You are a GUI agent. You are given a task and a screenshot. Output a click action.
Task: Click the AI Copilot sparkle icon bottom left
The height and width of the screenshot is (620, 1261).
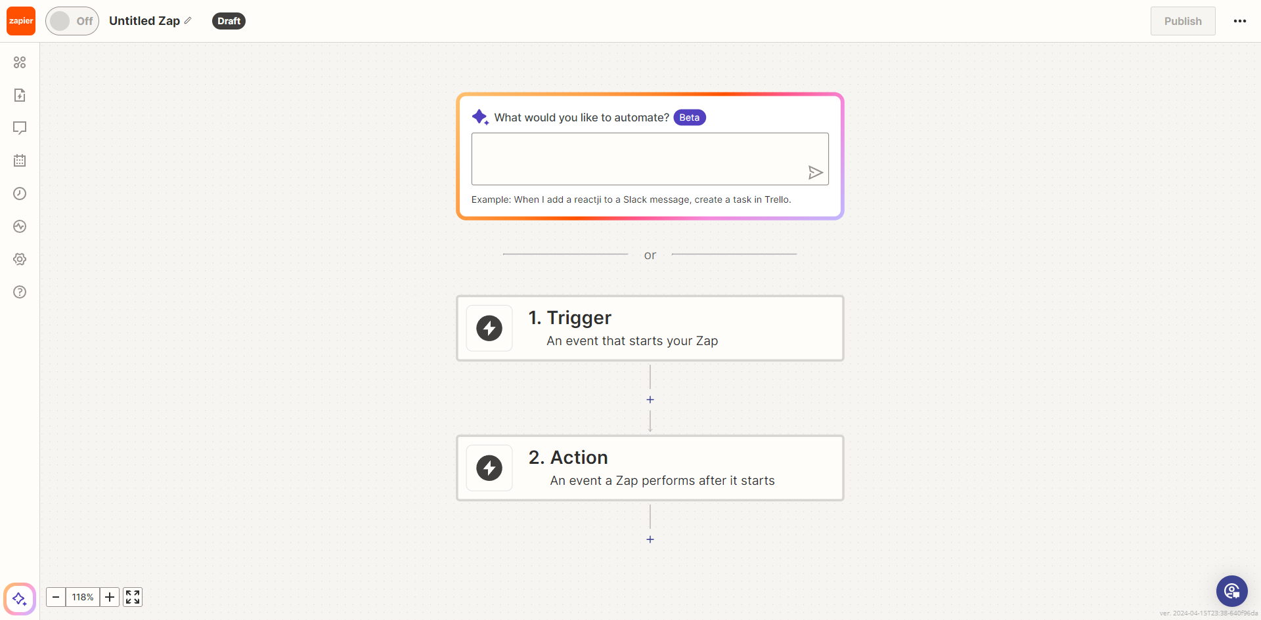20,598
